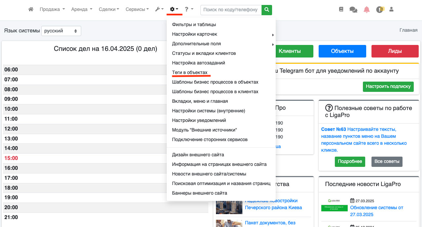Viewport: 422px width, 227px height.
Task: Click the green search magnifier button
Action: [266, 10]
